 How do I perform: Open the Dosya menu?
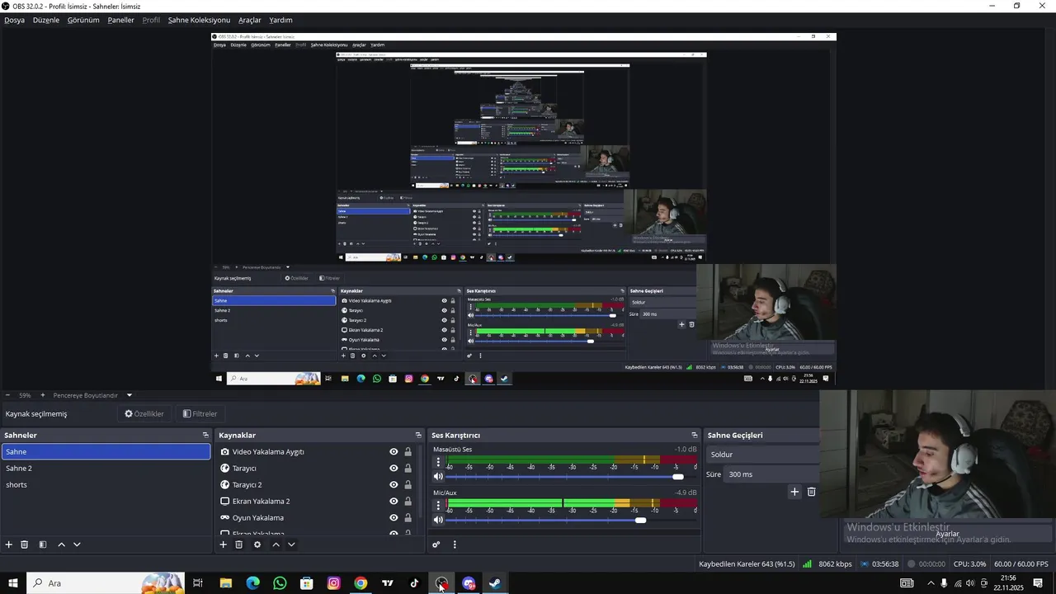[14, 20]
